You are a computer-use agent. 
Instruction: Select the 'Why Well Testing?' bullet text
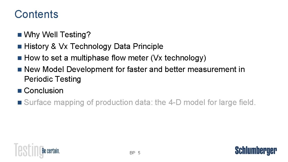click(x=57, y=35)
